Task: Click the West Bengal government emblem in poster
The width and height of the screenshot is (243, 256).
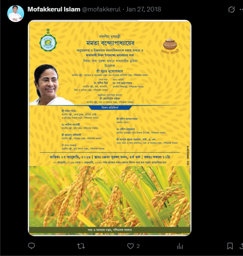Action: (48, 40)
